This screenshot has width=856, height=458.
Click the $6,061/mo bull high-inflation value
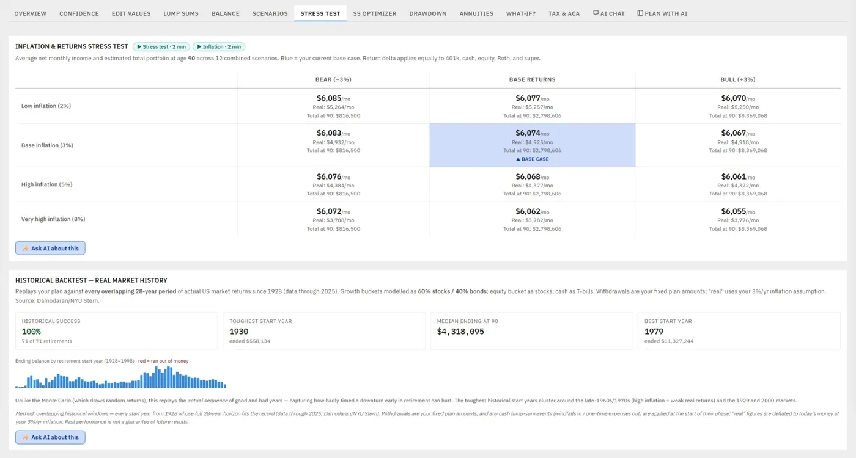pyautogui.click(x=738, y=177)
